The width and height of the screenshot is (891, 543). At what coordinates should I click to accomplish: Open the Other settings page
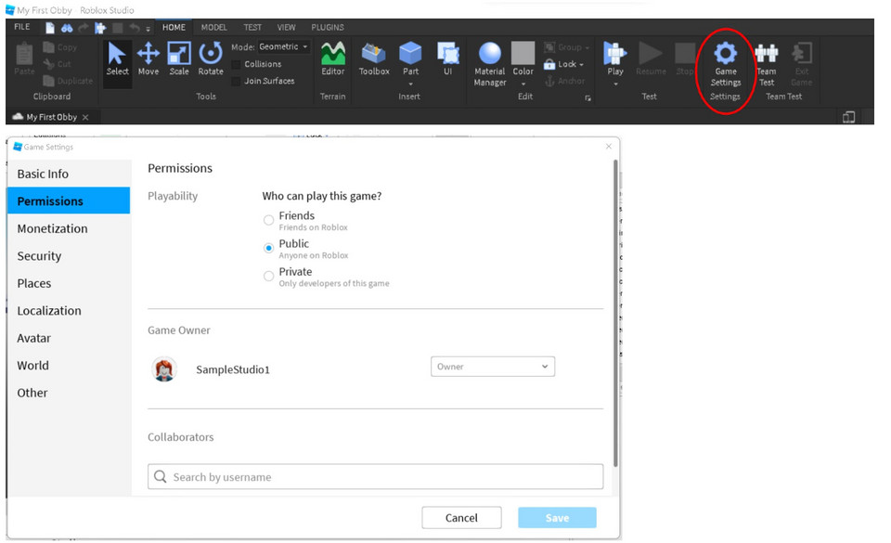pyautogui.click(x=69, y=393)
